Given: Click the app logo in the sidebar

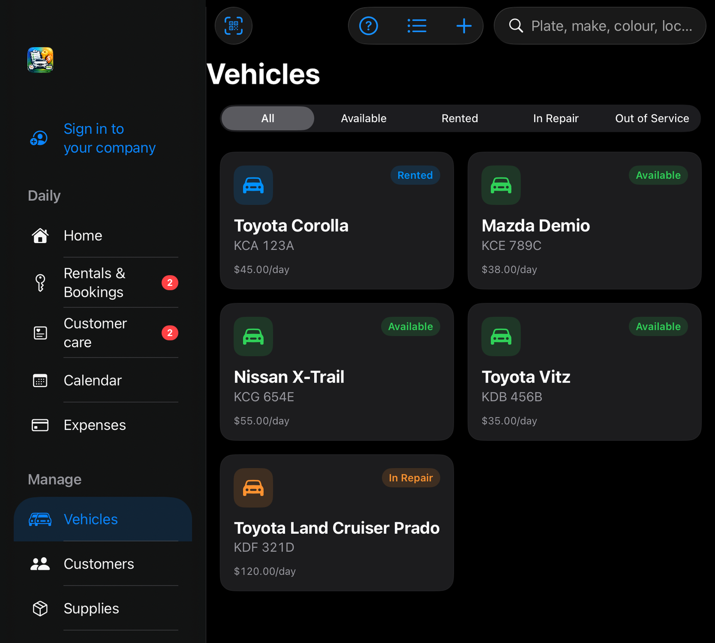Looking at the screenshot, I should [x=40, y=60].
